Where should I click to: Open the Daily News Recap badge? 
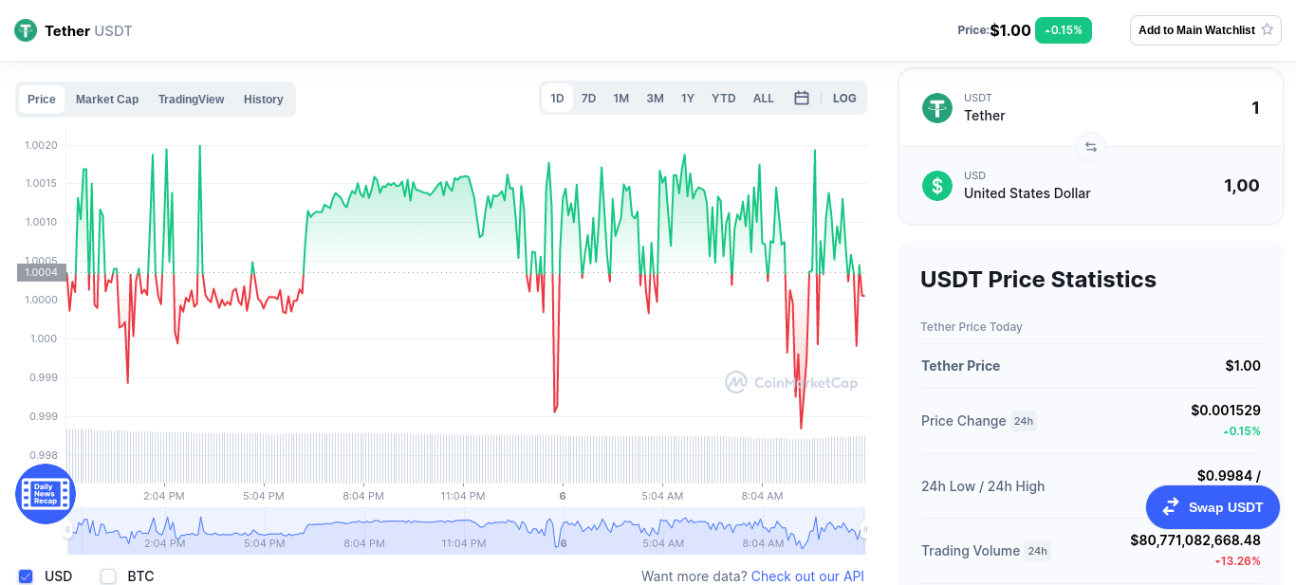[x=46, y=494]
